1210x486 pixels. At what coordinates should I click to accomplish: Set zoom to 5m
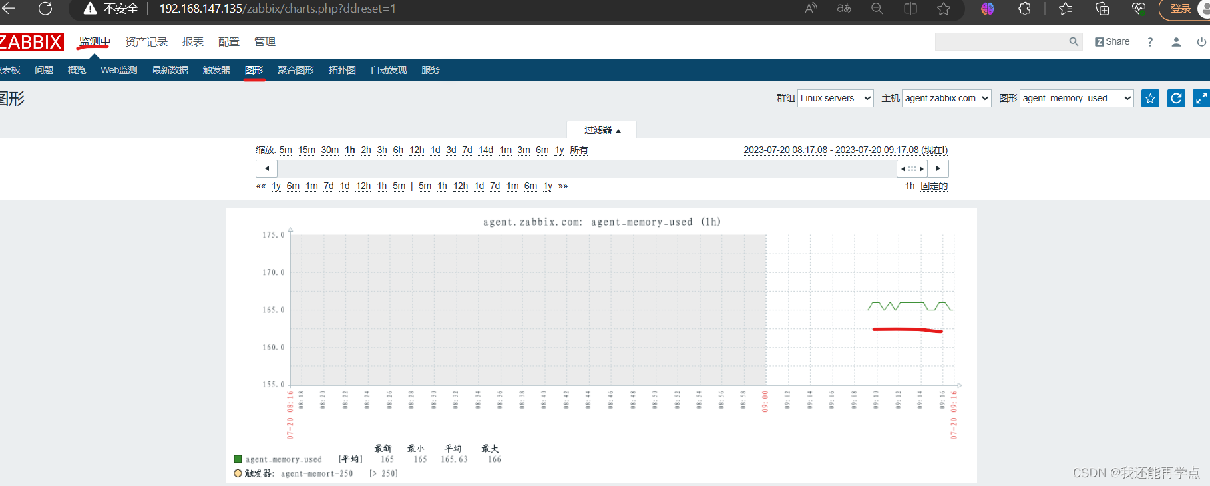pos(286,150)
